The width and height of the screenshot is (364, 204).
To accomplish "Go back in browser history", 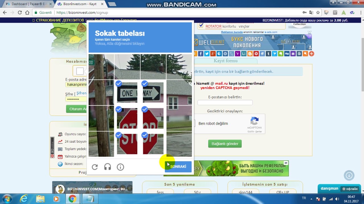I will pyautogui.click(x=5, y=12).
